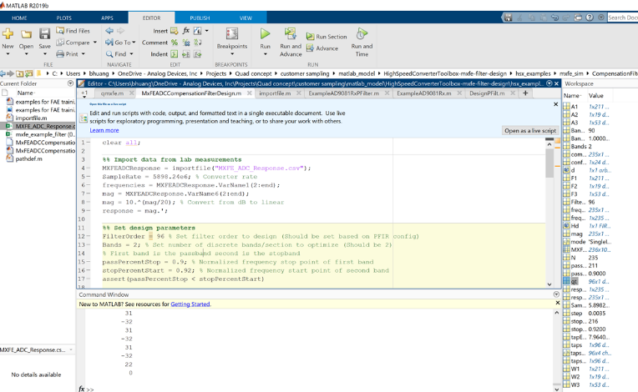Open the Print dropdown arrow
This screenshot has width=638, height=392.
tap(84, 53)
